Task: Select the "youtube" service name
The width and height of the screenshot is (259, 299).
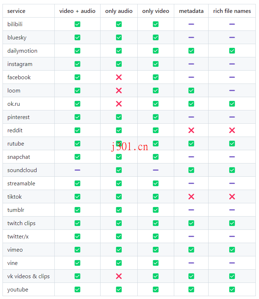Action: coord(18,290)
